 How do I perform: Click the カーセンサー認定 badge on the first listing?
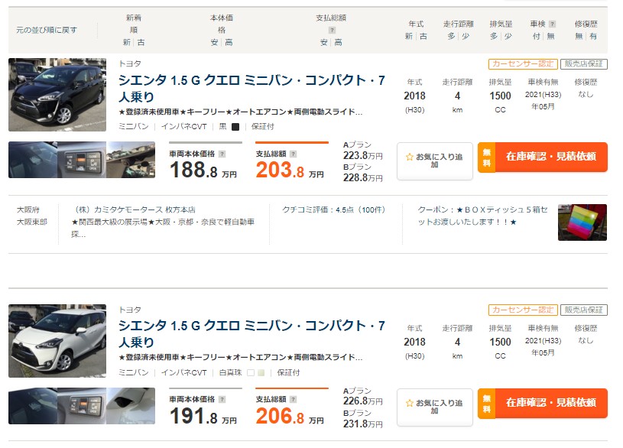522,64
